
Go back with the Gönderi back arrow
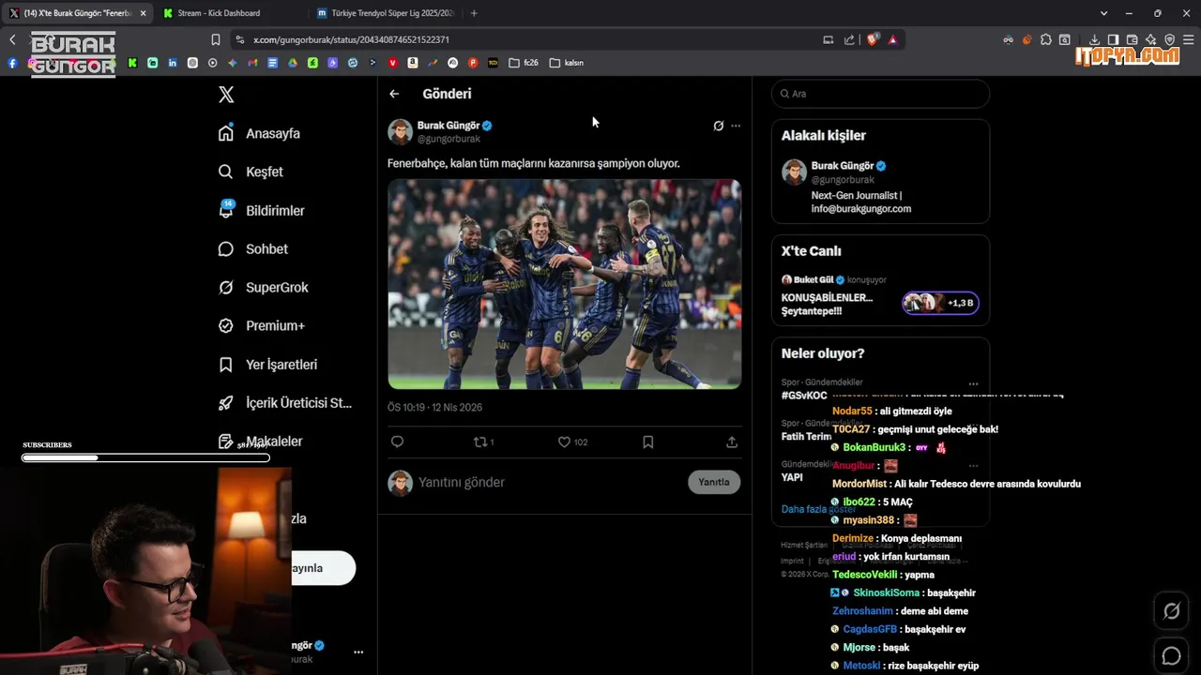click(394, 94)
